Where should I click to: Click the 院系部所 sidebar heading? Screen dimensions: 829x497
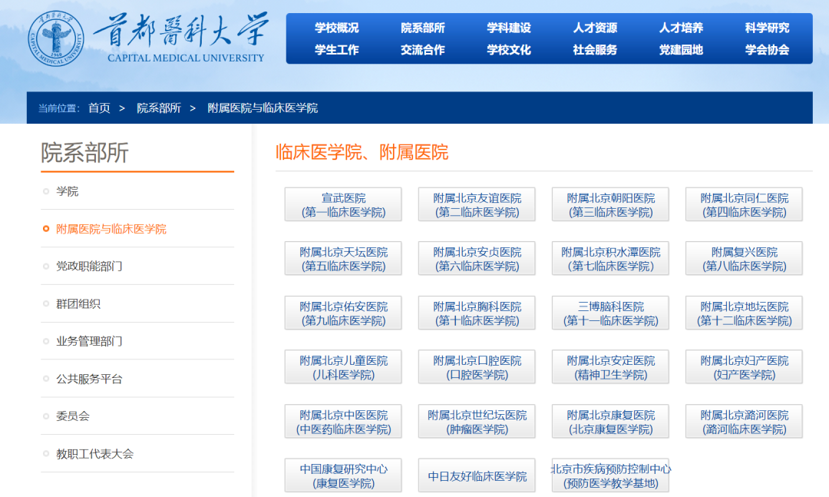[84, 153]
